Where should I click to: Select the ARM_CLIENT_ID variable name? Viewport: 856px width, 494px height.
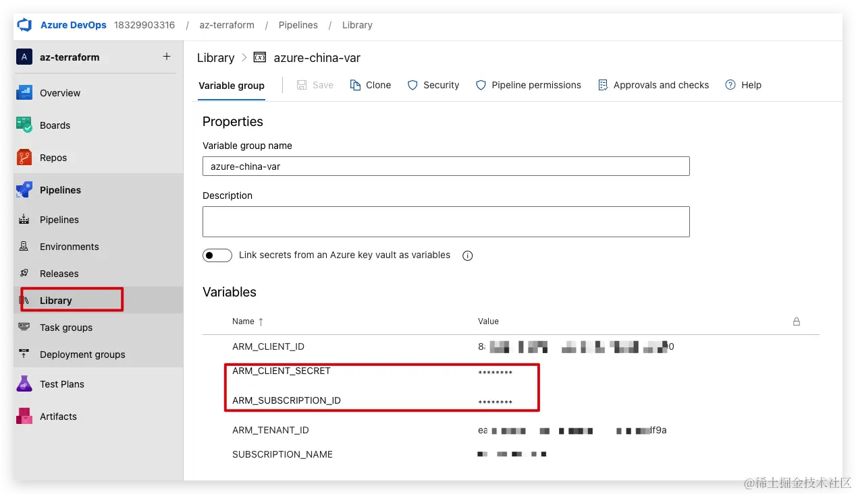tap(268, 346)
